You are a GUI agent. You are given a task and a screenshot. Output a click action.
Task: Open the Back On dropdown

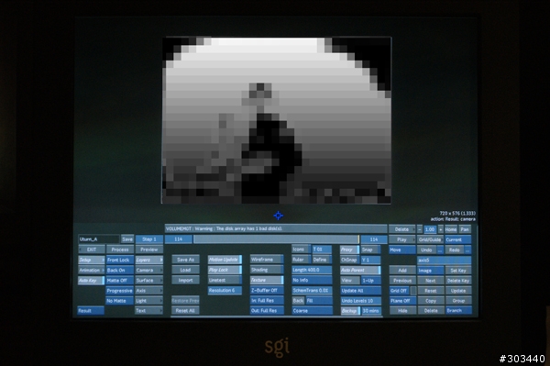119,271
